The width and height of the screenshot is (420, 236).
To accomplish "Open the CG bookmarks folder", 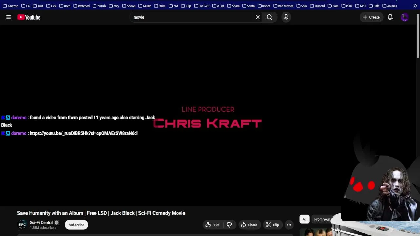I will click(x=26, y=6).
